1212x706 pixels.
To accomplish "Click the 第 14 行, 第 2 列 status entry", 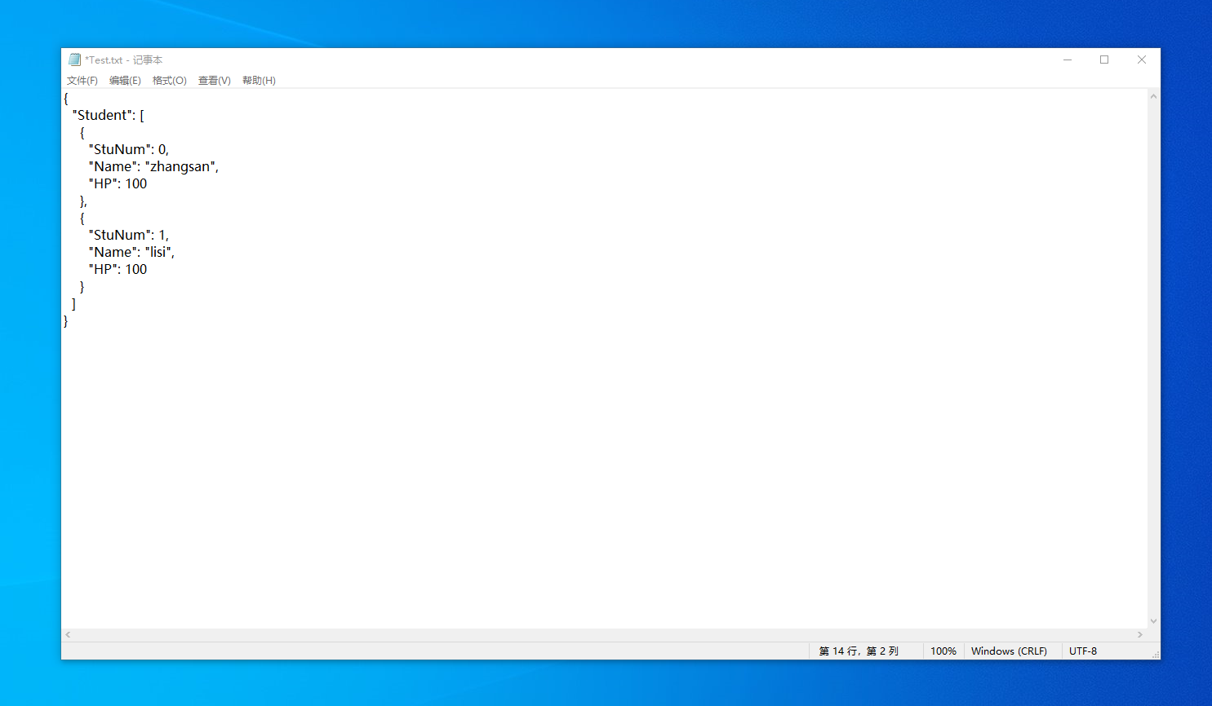I will tap(859, 651).
